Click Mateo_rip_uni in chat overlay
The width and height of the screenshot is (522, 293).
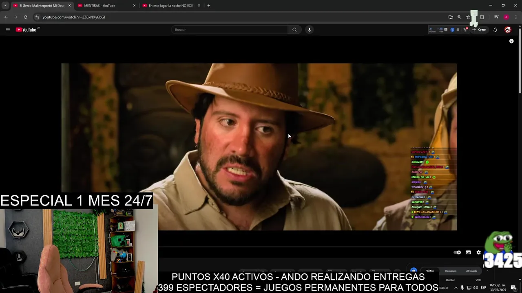click(x=420, y=177)
